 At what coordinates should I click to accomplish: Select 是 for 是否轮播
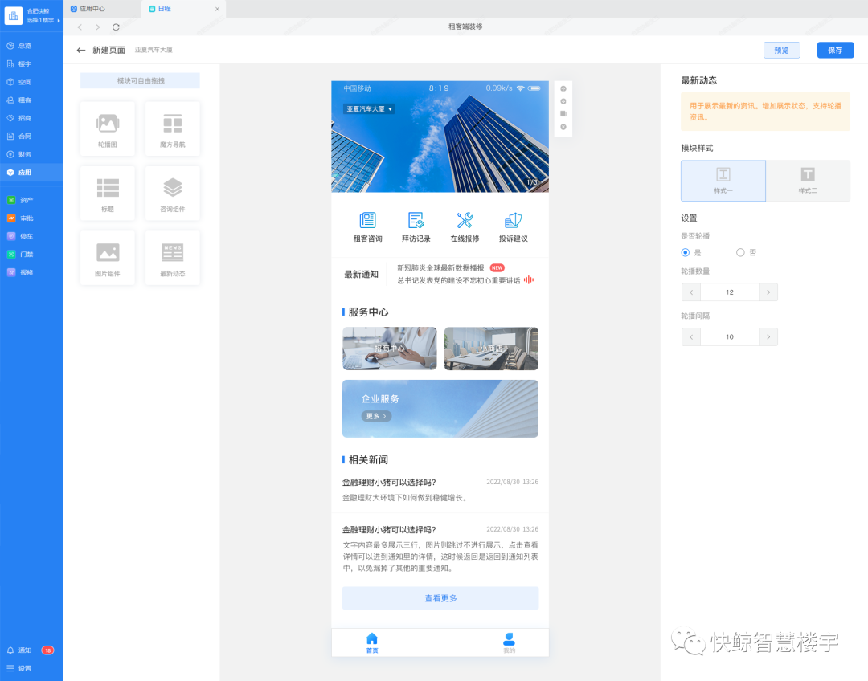pos(686,252)
